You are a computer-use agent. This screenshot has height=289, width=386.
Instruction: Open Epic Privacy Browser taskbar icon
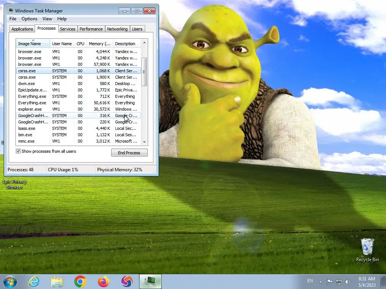coord(127,281)
